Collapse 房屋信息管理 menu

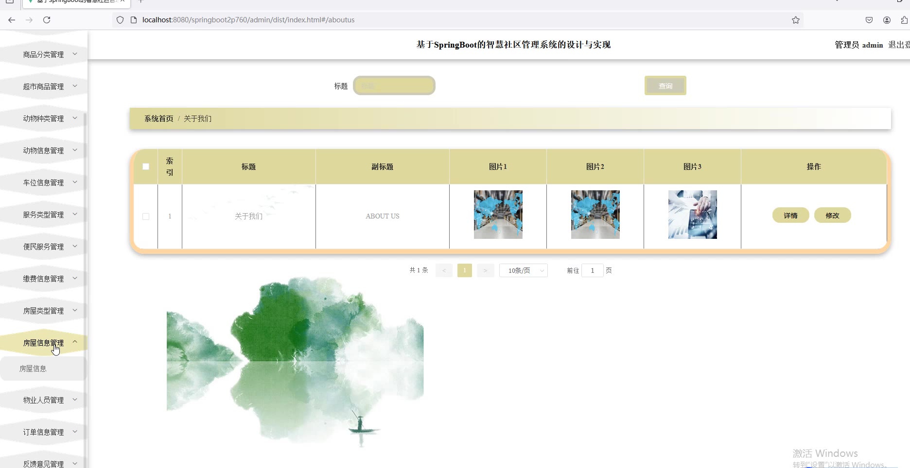pyautogui.click(x=44, y=343)
